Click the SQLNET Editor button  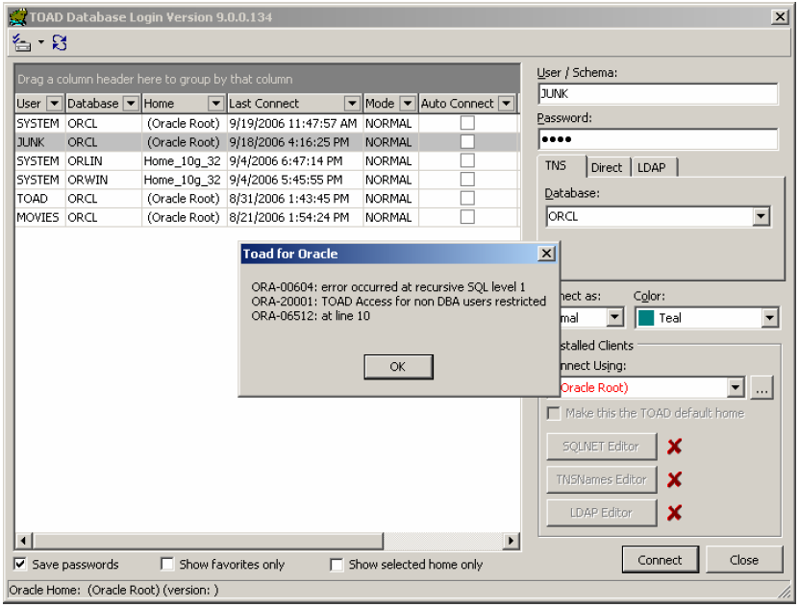601,447
